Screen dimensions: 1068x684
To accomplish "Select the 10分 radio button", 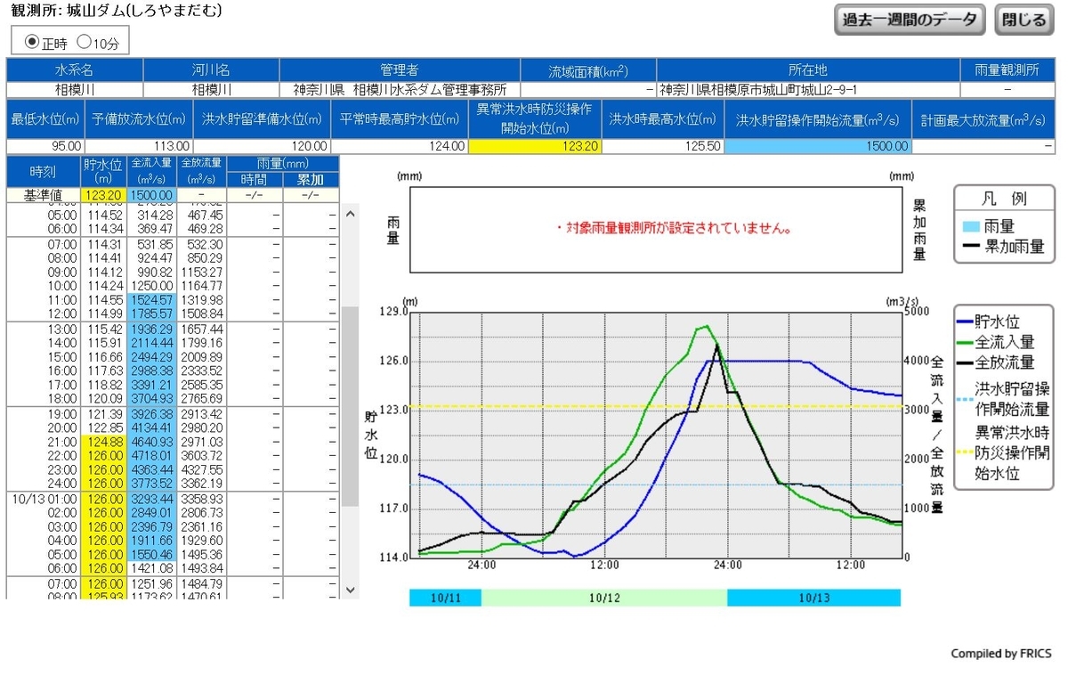I will pyautogui.click(x=85, y=41).
